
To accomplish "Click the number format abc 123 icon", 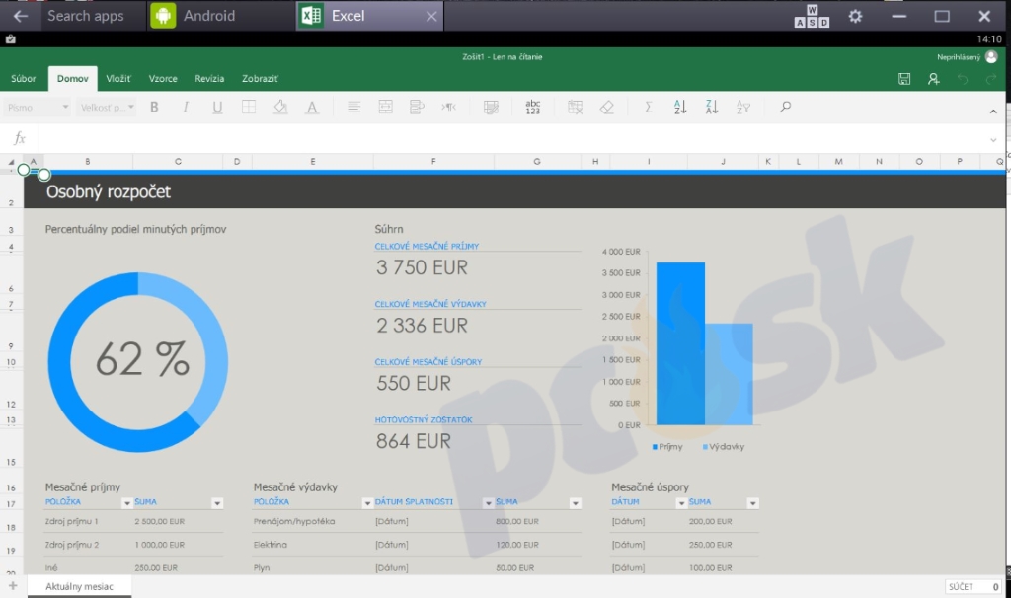I will [533, 108].
